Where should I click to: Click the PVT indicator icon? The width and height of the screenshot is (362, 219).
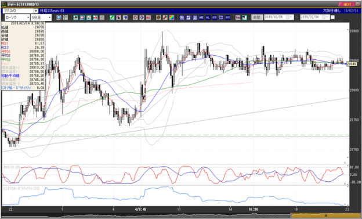coord(227,17)
